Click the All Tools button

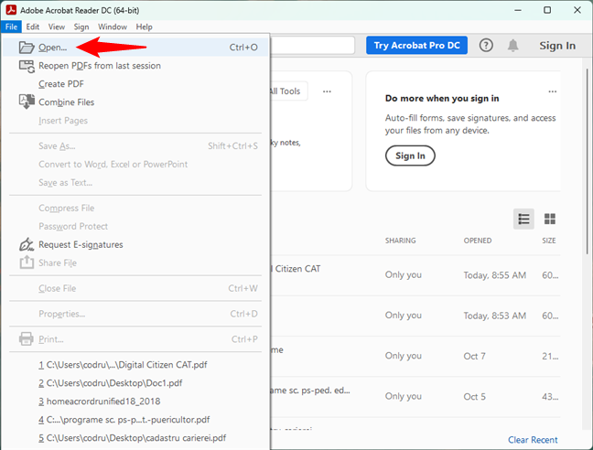coord(288,91)
